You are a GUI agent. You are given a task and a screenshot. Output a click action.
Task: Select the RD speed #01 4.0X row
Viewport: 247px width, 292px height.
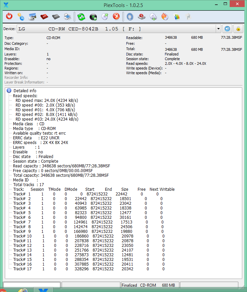[45, 110]
